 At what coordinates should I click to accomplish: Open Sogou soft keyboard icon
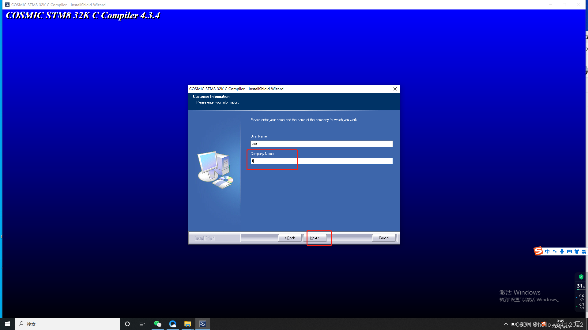[569, 251]
